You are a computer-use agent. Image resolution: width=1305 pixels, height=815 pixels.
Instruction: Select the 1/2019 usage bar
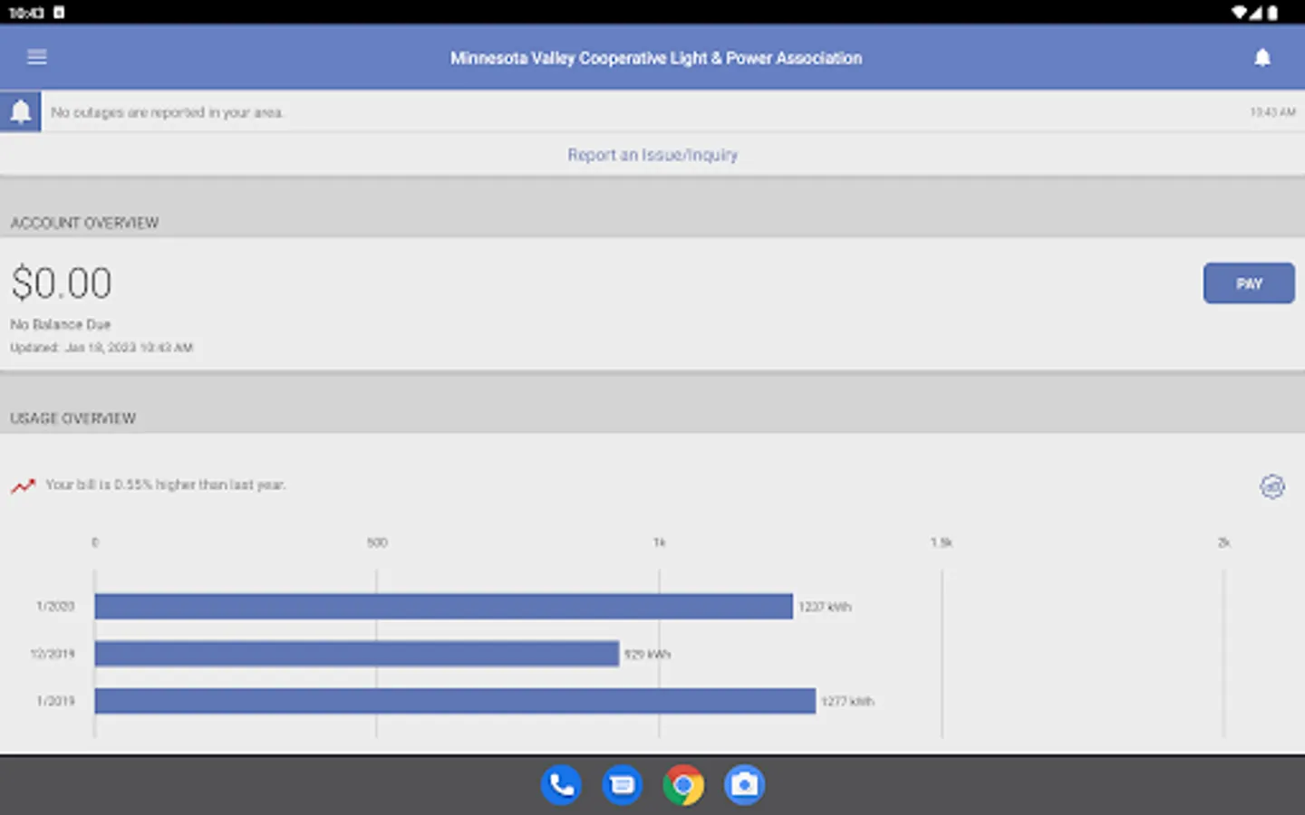(455, 701)
